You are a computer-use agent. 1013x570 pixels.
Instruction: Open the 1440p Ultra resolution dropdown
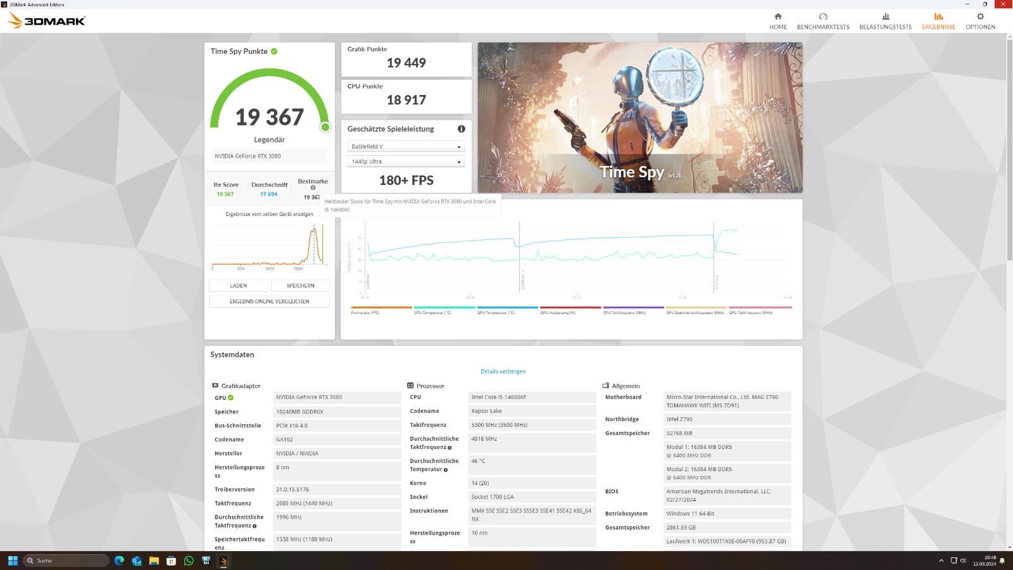coord(406,161)
